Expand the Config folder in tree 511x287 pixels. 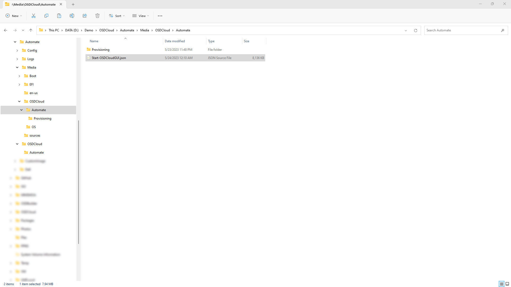point(17,50)
